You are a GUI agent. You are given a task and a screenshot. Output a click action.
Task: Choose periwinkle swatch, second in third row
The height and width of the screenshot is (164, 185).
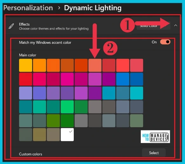point(39,93)
